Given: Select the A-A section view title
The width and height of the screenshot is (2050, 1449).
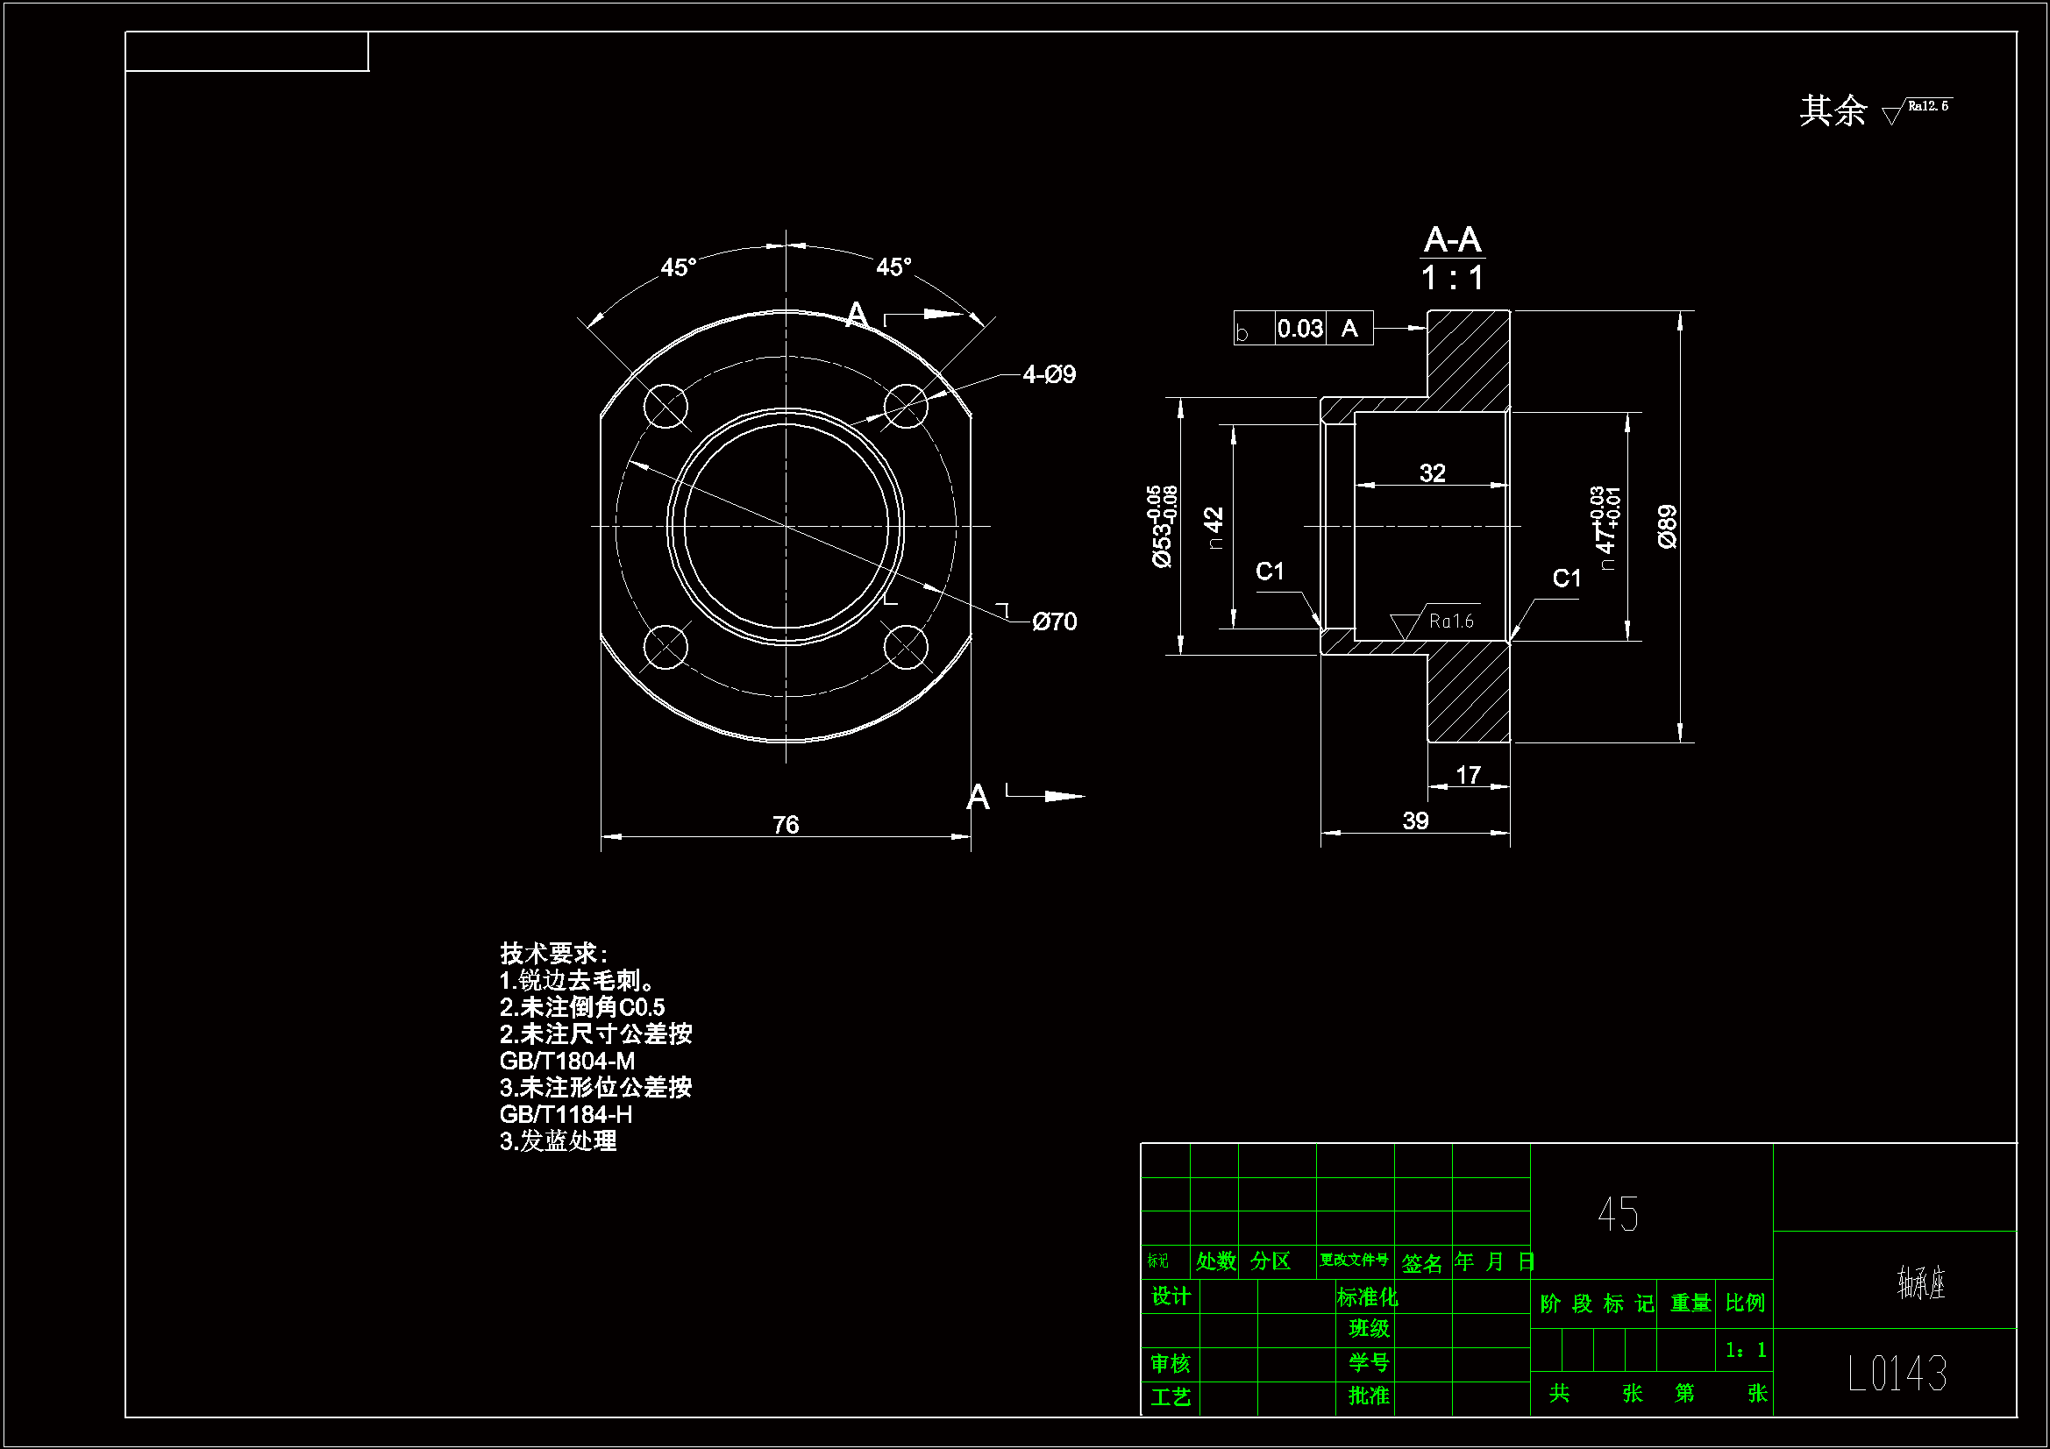Looking at the screenshot, I should click(x=1453, y=240).
